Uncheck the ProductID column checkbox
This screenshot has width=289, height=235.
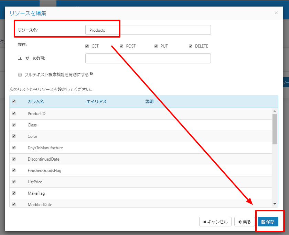(14, 113)
